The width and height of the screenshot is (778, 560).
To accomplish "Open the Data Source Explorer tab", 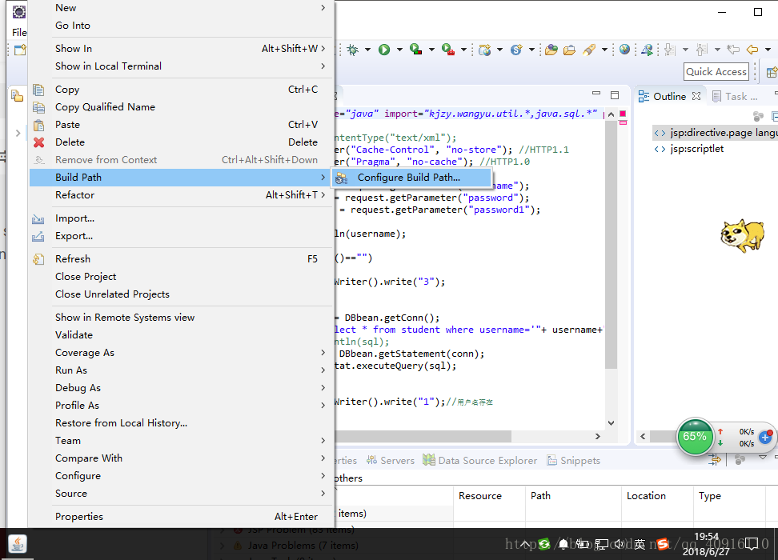I will pos(480,460).
